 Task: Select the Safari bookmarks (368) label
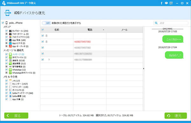(23, 93)
